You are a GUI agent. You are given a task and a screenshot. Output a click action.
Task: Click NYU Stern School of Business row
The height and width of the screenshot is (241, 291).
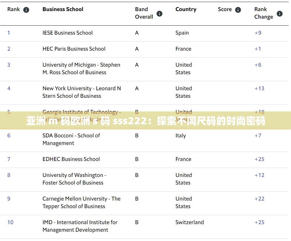pos(81,92)
